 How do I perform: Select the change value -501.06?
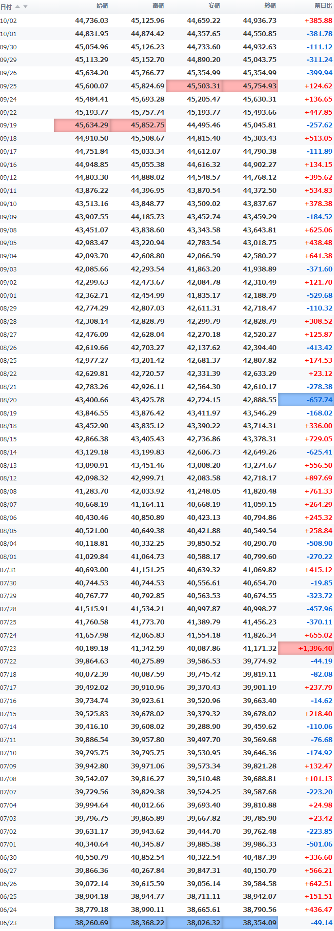click(x=319, y=844)
